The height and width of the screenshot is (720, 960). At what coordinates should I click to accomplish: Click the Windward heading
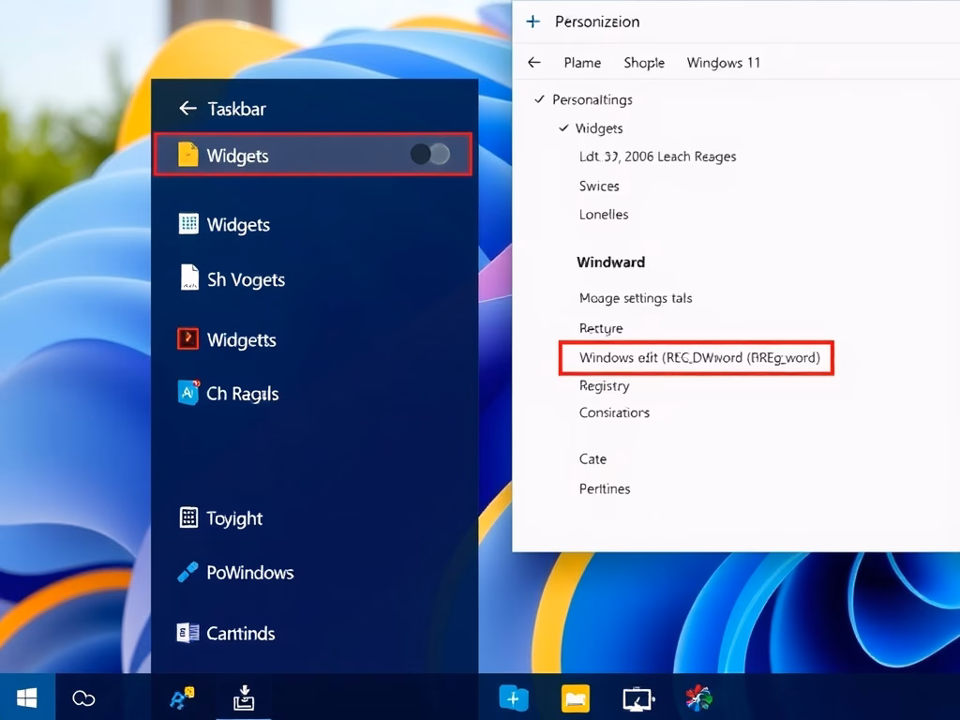click(610, 262)
